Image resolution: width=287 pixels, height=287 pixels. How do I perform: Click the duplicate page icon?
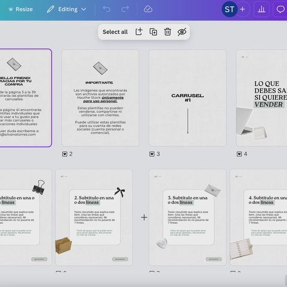click(x=153, y=32)
